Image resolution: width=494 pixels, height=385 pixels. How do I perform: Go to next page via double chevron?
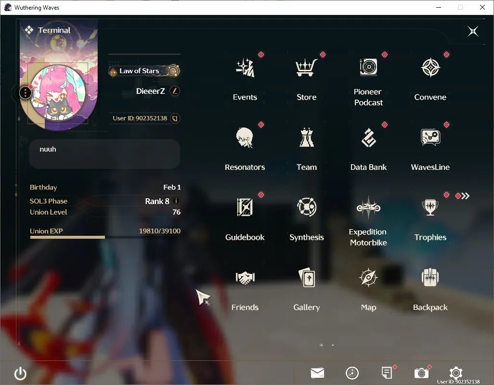(x=465, y=196)
